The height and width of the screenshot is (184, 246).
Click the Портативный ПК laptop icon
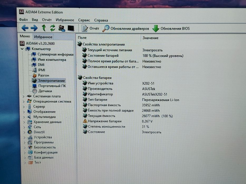[x=35, y=86]
